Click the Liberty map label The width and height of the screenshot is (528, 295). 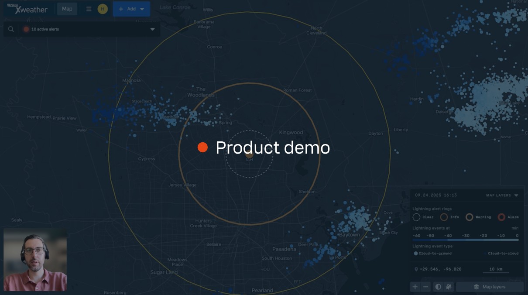pyautogui.click(x=401, y=130)
